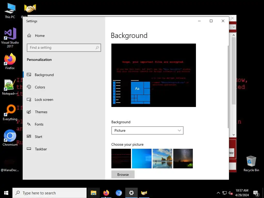Switch to Firefox on the taskbar
Viewport: 264px width, 198px height.
pos(106,193)
